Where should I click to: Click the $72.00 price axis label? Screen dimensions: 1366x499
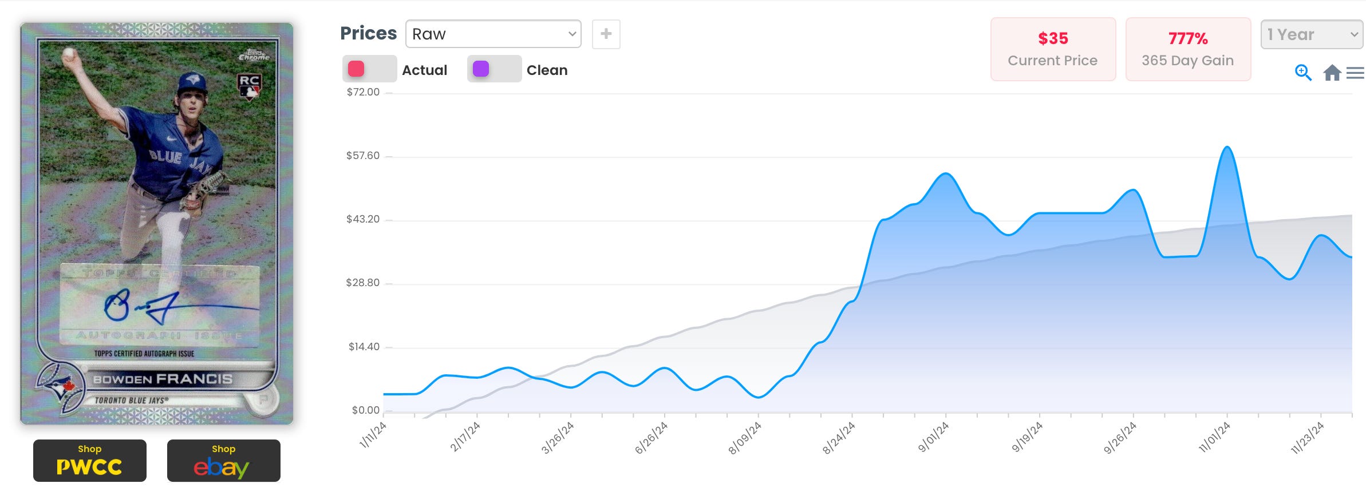pos(363,92)
